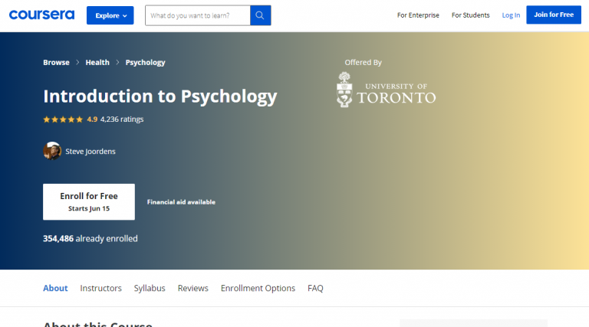
Task: Click the Coursera logo
Action: click(42, 15)
